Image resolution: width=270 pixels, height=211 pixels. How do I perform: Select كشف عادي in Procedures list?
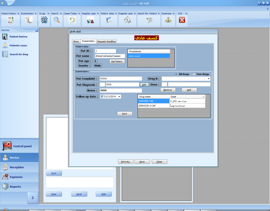pyautogui.click(x=149, y=56)
